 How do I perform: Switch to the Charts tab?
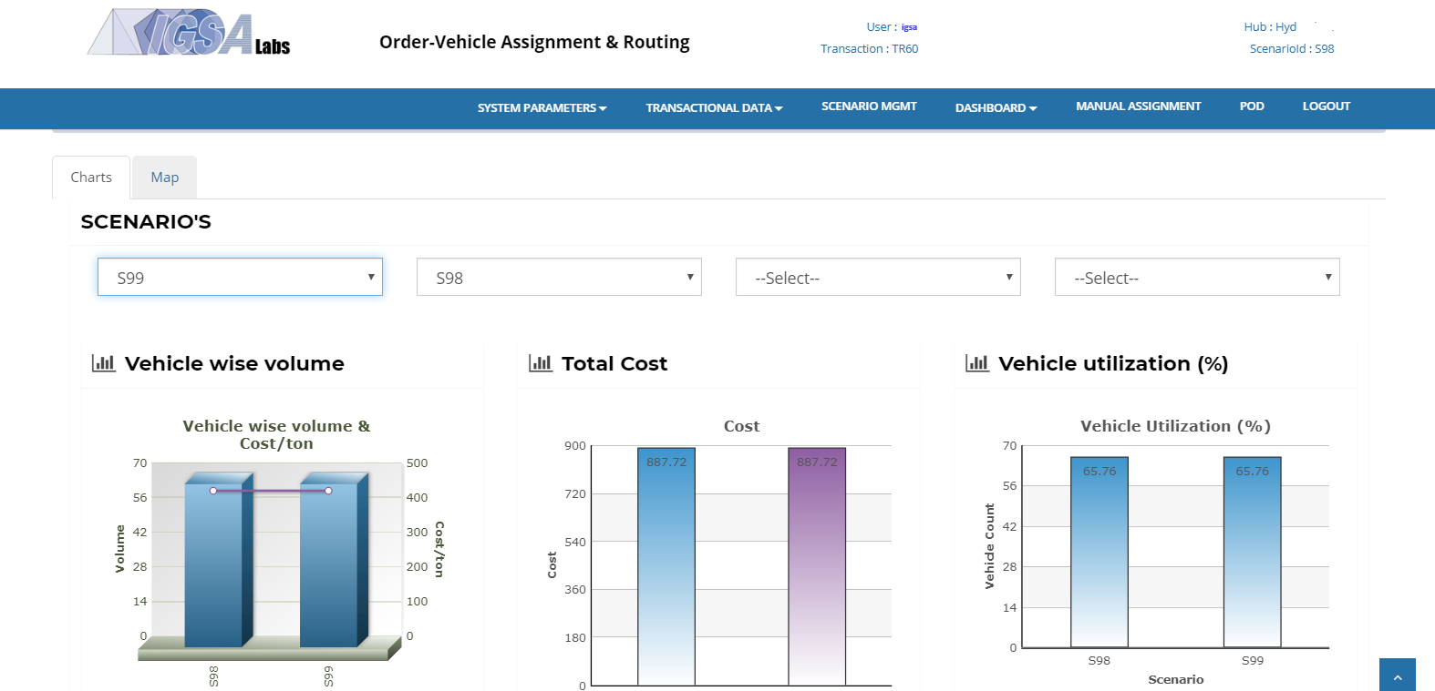91,178
